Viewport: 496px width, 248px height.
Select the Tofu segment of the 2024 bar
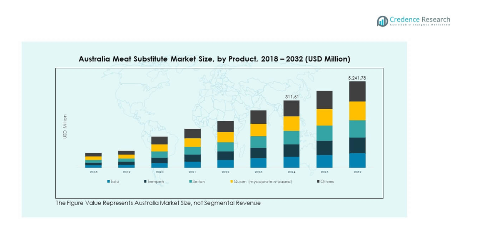(292, 162)
